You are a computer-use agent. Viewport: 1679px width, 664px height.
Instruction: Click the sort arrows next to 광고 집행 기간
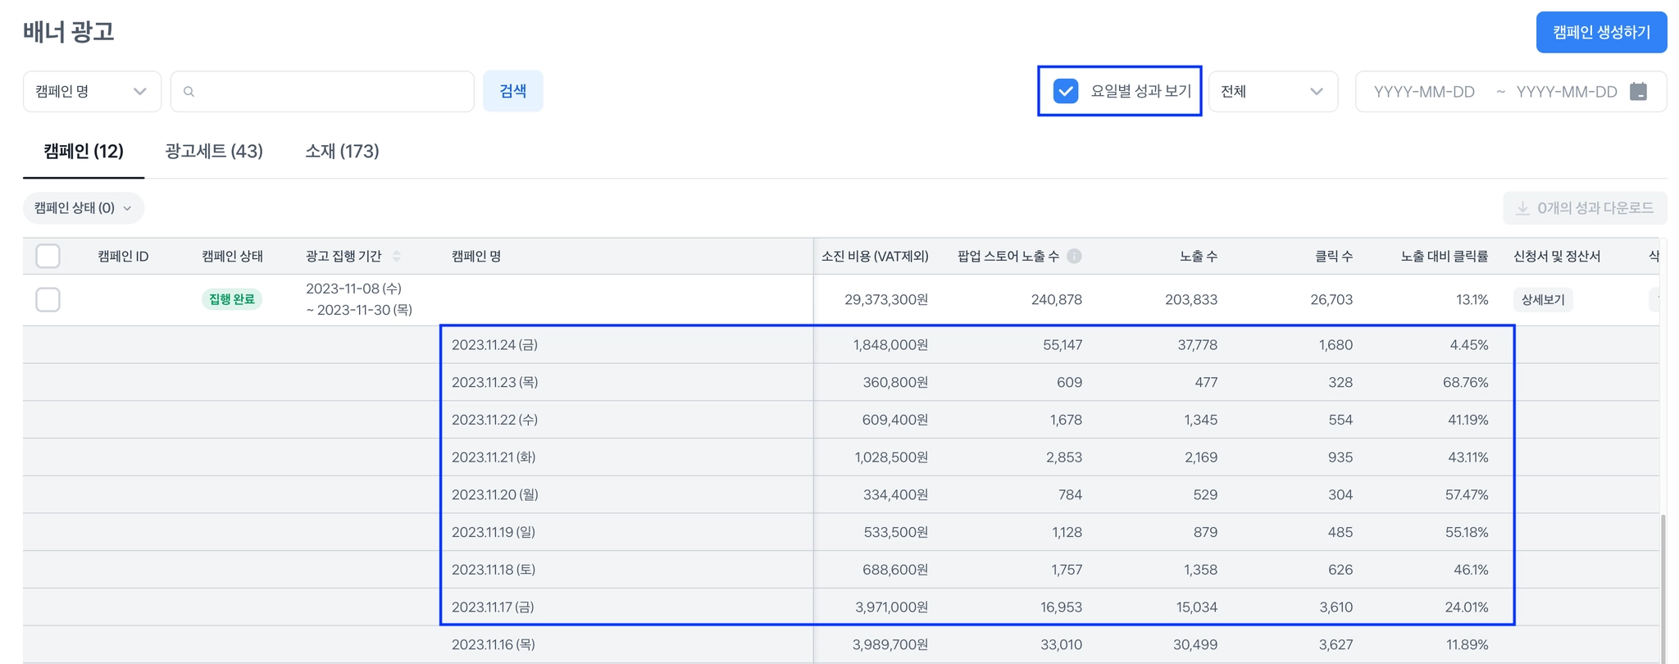397,256
